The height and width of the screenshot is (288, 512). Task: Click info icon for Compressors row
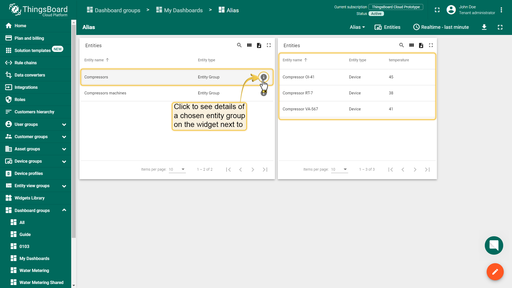[263, 77]
